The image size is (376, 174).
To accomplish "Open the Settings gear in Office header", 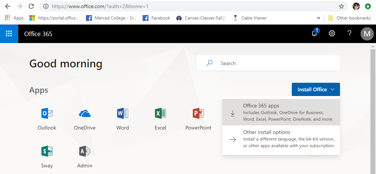I will (332, 33).
